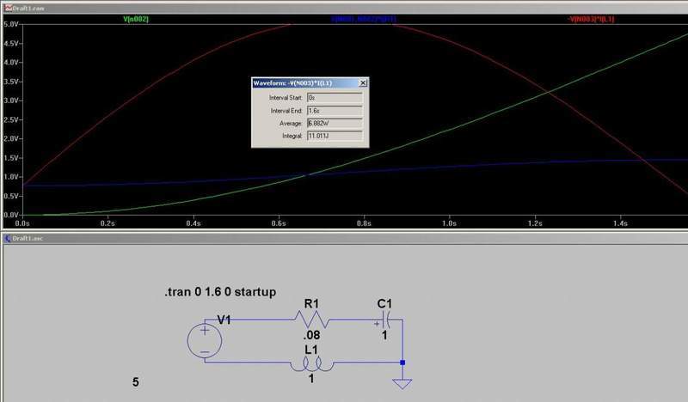Click the Draft1.raw title bar text
The width and height of the screenshot is (688, 402).
(x=28, y=9)
